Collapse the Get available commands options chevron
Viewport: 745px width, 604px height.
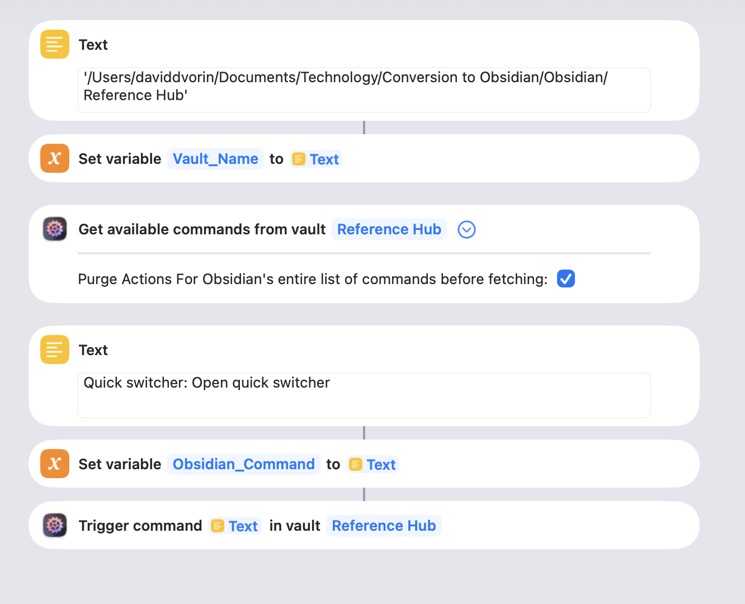tap(466, 229)
